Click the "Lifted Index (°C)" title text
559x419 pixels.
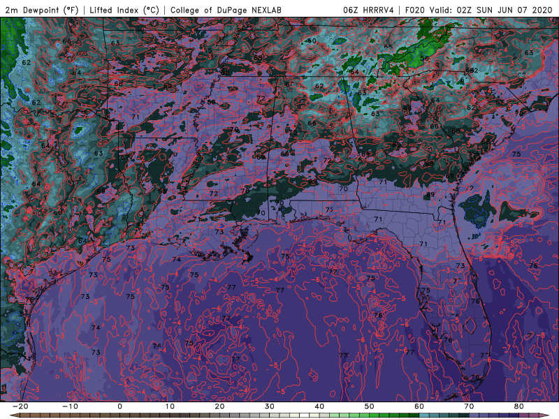pyautogui.click(x=124, y=10)
